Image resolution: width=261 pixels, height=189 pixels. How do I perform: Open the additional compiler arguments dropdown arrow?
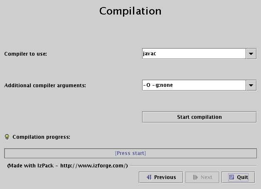251,86
